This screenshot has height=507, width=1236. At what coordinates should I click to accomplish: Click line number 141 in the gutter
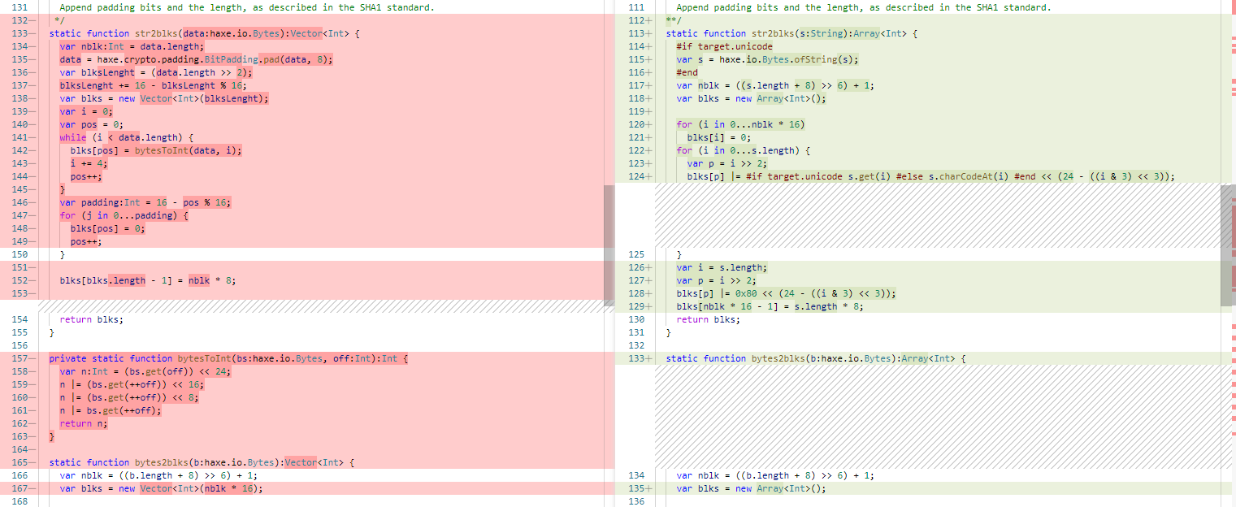[x=20, y=137]
